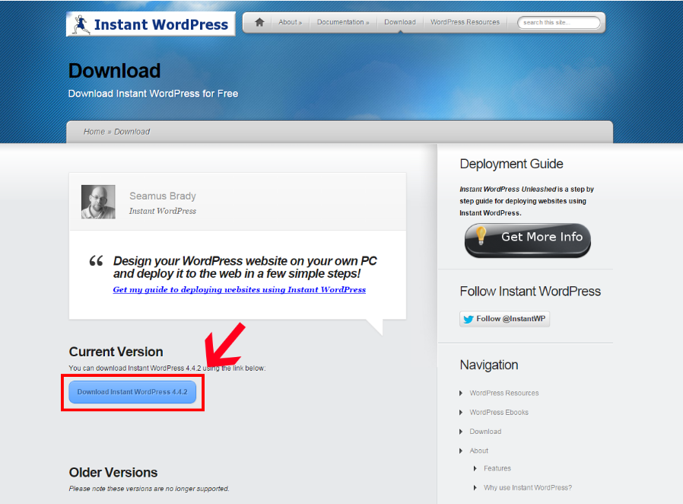Viewport: 683px width, 504px height.
Task: Open WordPress Resources in top navigation
Action: point(465,22)
